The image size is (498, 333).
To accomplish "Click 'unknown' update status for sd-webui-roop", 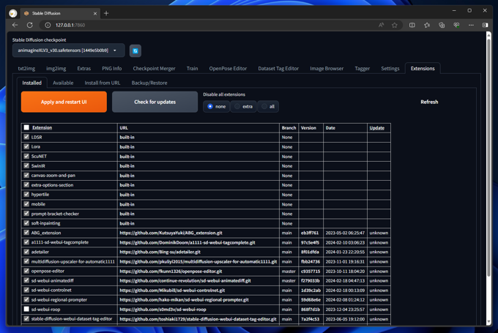I will tap(379, 310).
